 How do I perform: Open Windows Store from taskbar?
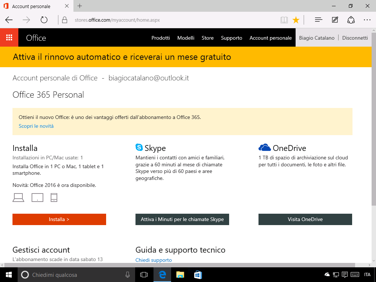pyautogui.click(x=198, y=275)
